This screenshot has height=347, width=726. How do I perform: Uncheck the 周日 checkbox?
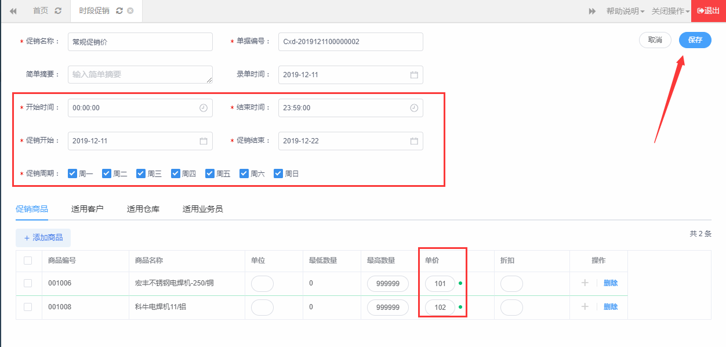point(278,173)
